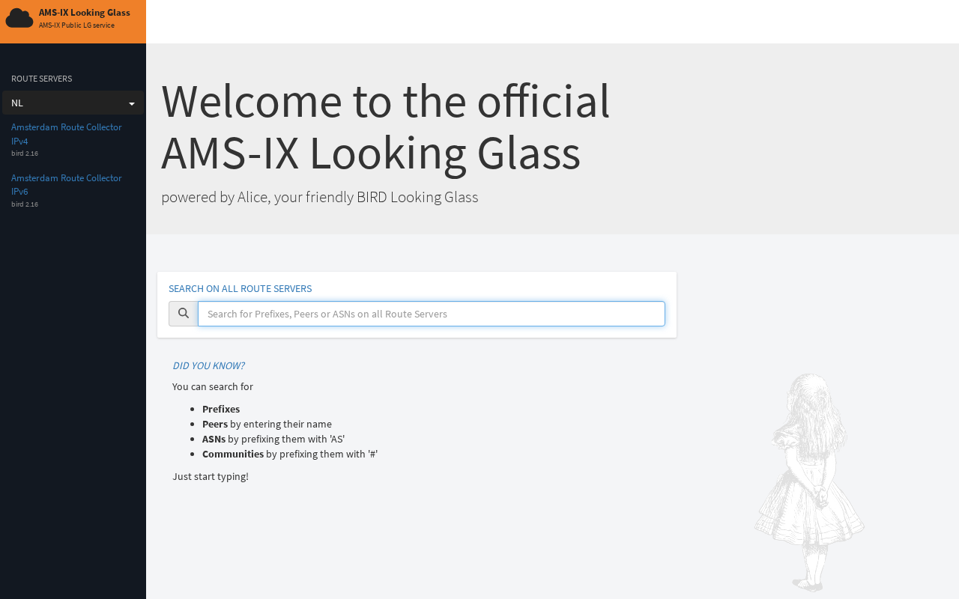
Task: Open Amsterdam Route Collector IPv6
Action: click(66, 185)
